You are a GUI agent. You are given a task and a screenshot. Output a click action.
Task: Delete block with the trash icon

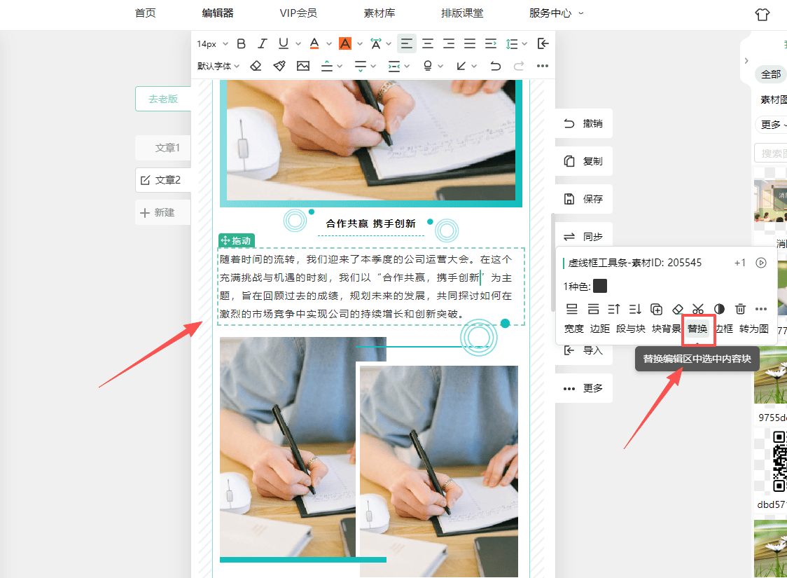point(740,309)
